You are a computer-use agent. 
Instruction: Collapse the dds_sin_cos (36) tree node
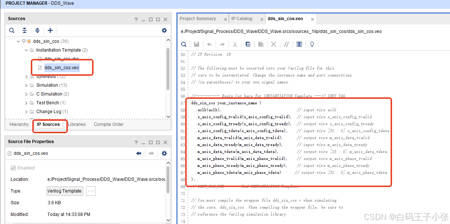coord(18,41)
